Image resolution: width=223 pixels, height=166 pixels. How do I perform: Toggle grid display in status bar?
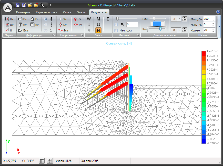42,161
